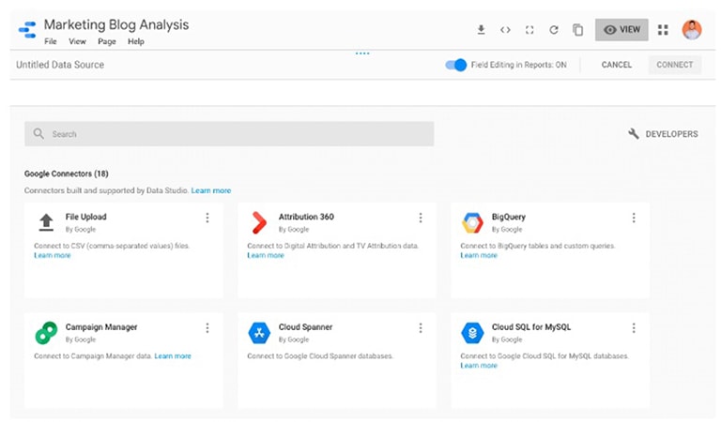Open the DEVELOPERS link
721x422 pixels.
pos(671,134)
